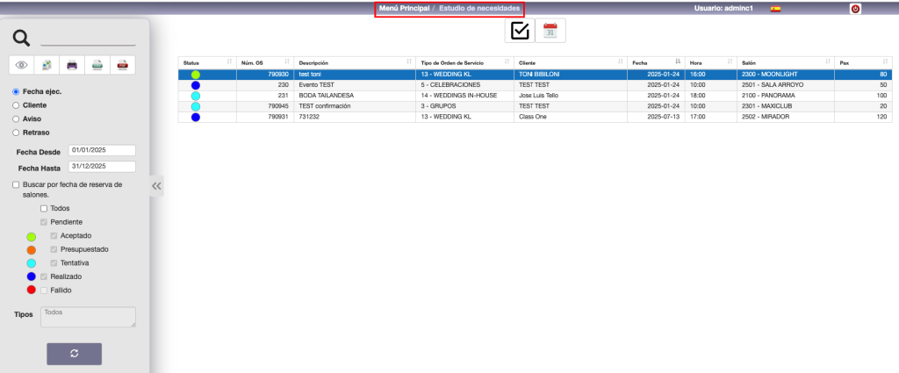Select the Cliente radio button
This screenshot has width=899, height=373.
pyautogui.click(x=17, y=104)
